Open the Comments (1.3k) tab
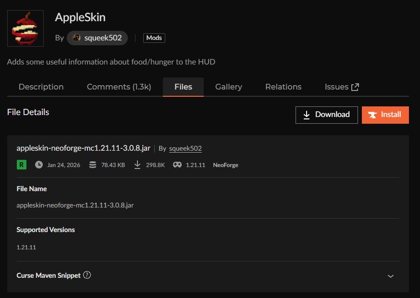Screen dimensions: 420x298 [119, 87]
